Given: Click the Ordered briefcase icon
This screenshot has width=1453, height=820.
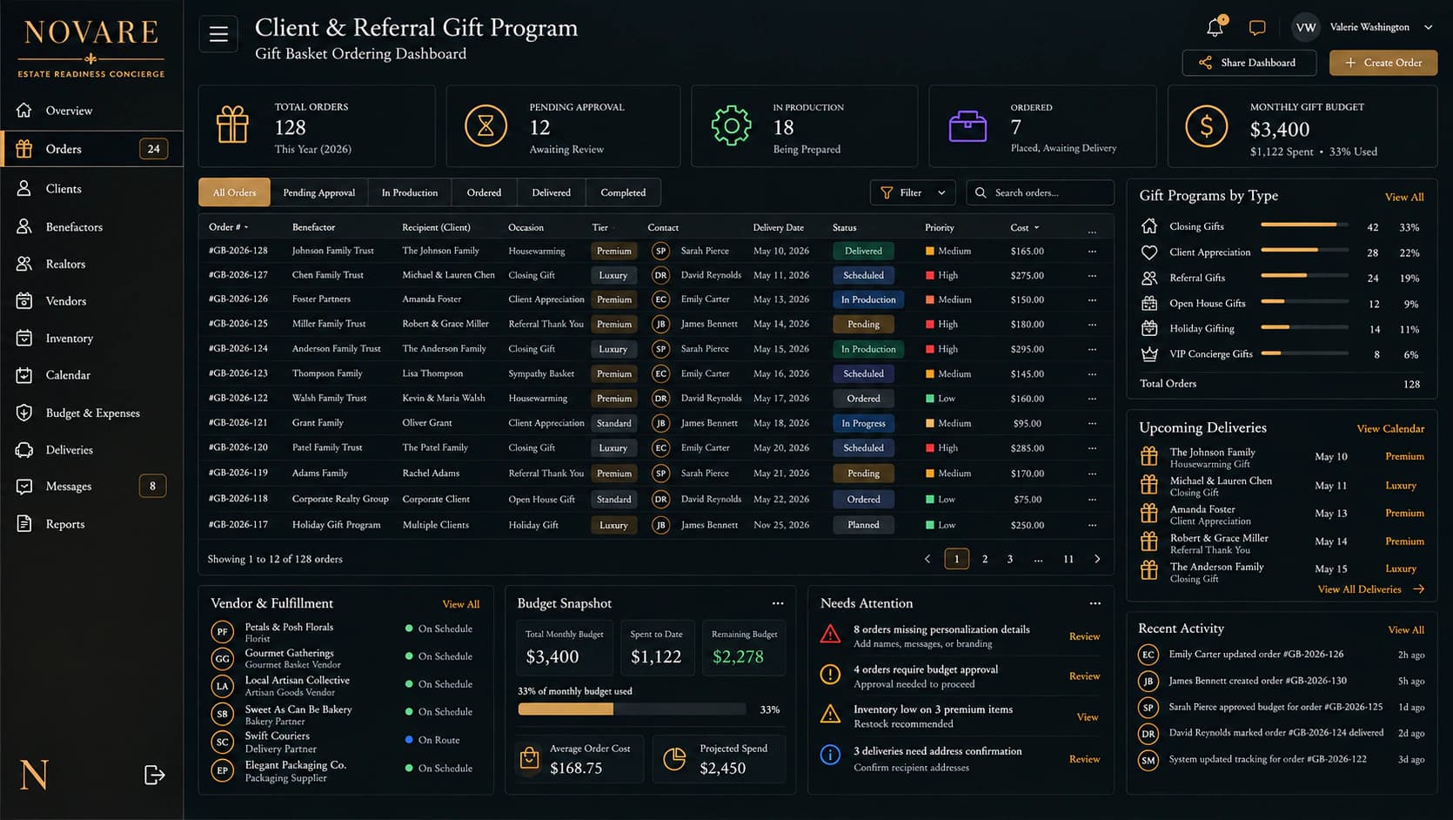Looking at the screenshot, I should click(968, 126).
